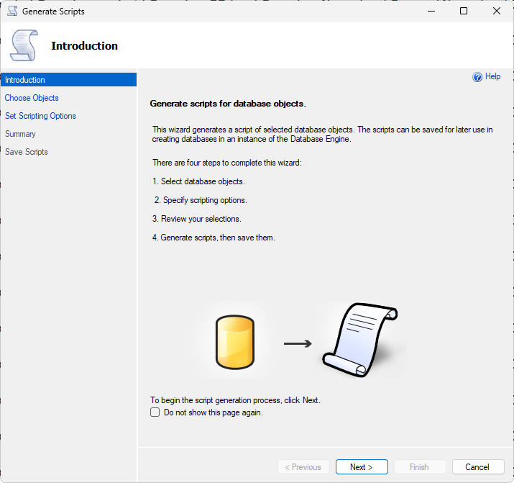Select the Summary step in sidebar
The height and width of the screenshot is (483, 514).
(20, 134)
